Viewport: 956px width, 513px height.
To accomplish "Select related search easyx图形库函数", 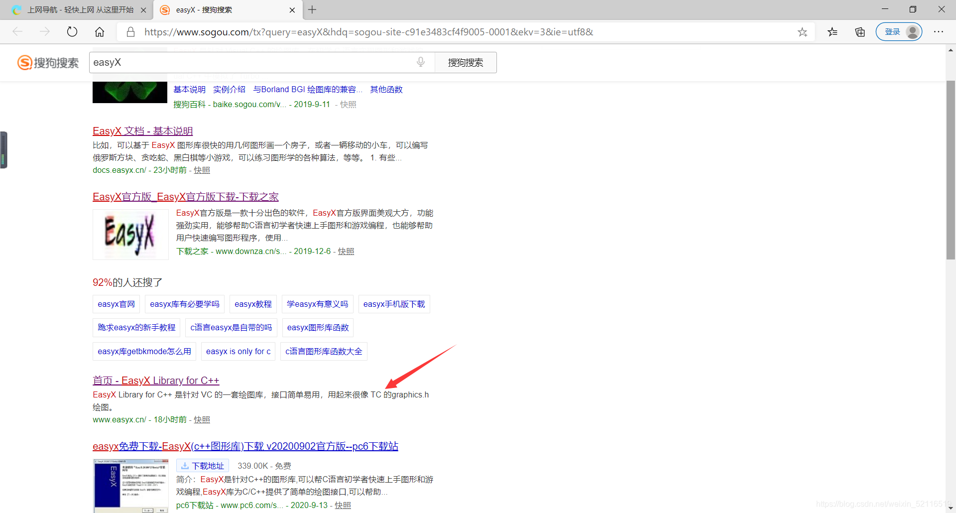I will tap(318, 328).
